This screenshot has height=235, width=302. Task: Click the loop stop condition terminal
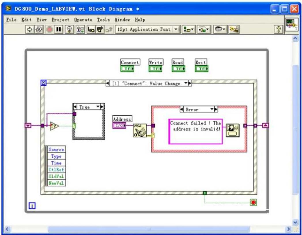253,202
